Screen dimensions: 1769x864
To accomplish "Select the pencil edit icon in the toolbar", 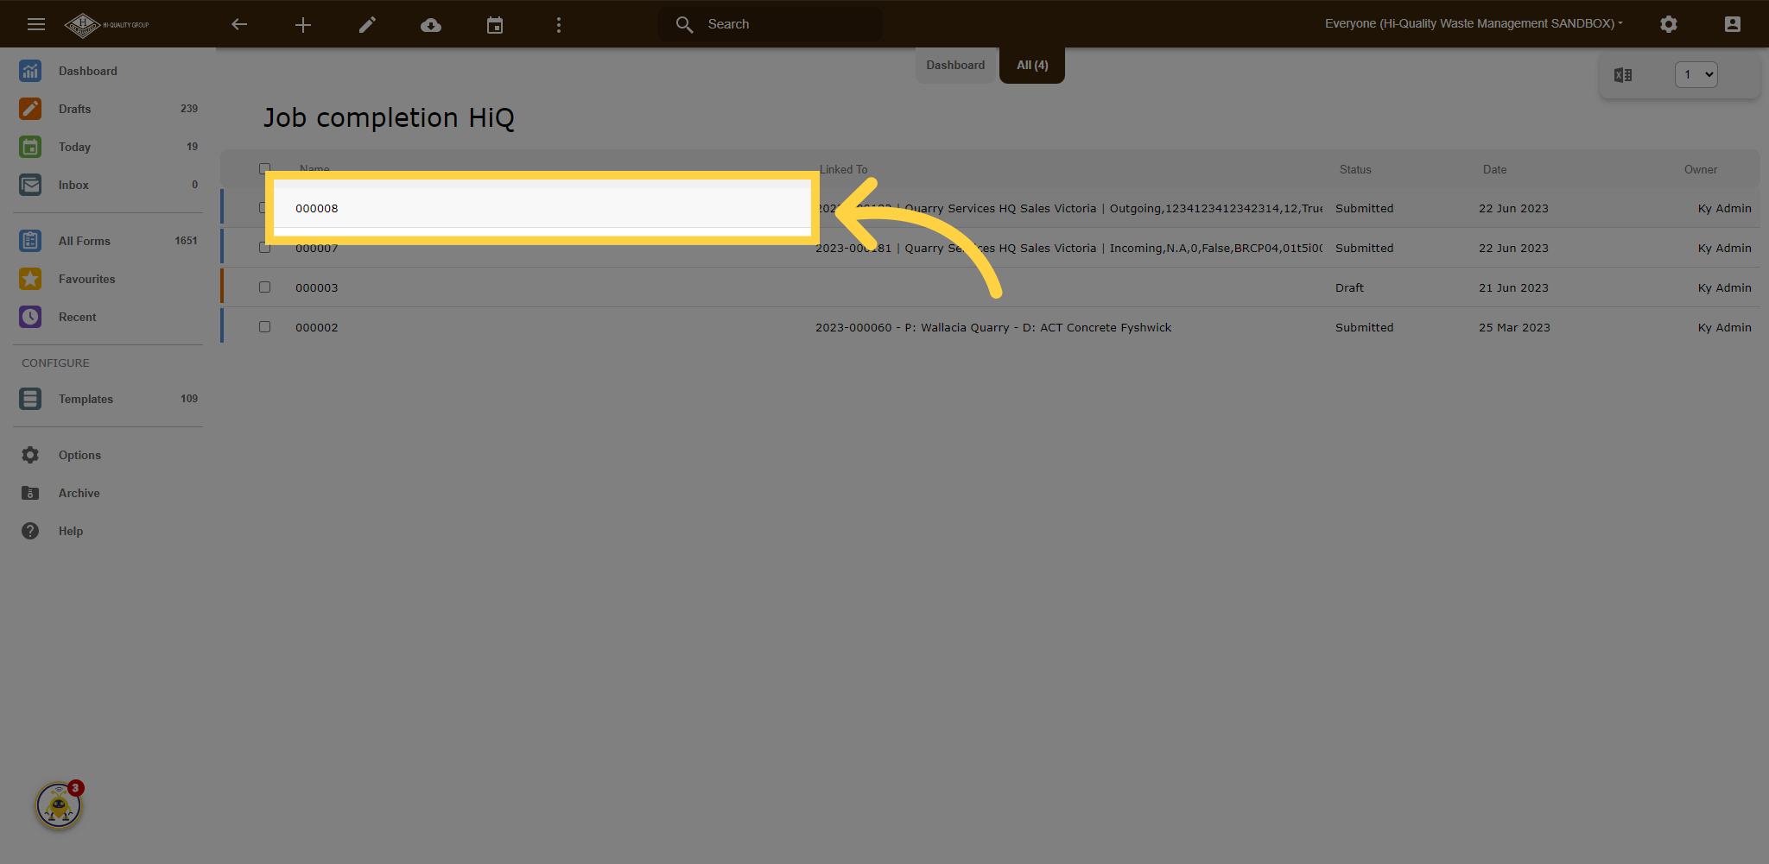I will (x=367, y=24).
